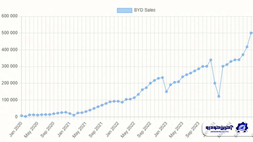The image size is (253, 142).
Task: Click the 340 000 point before the 2024 drop
Action: pyautogui.click(x=210, y=60)
